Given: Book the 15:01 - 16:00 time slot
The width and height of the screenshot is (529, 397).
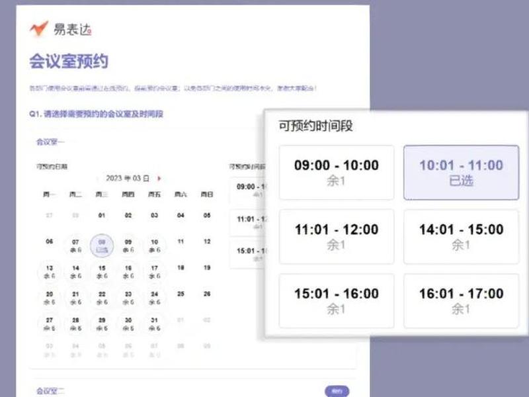Looking at the screenshot, I should pyautogui.click(x=337, y=300).
